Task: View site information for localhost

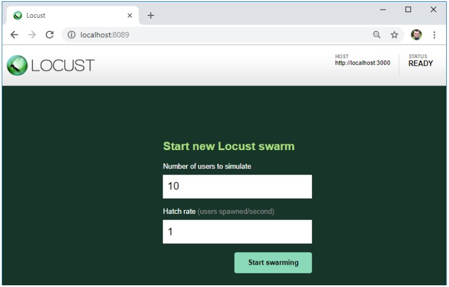Action: click(71, 35)
